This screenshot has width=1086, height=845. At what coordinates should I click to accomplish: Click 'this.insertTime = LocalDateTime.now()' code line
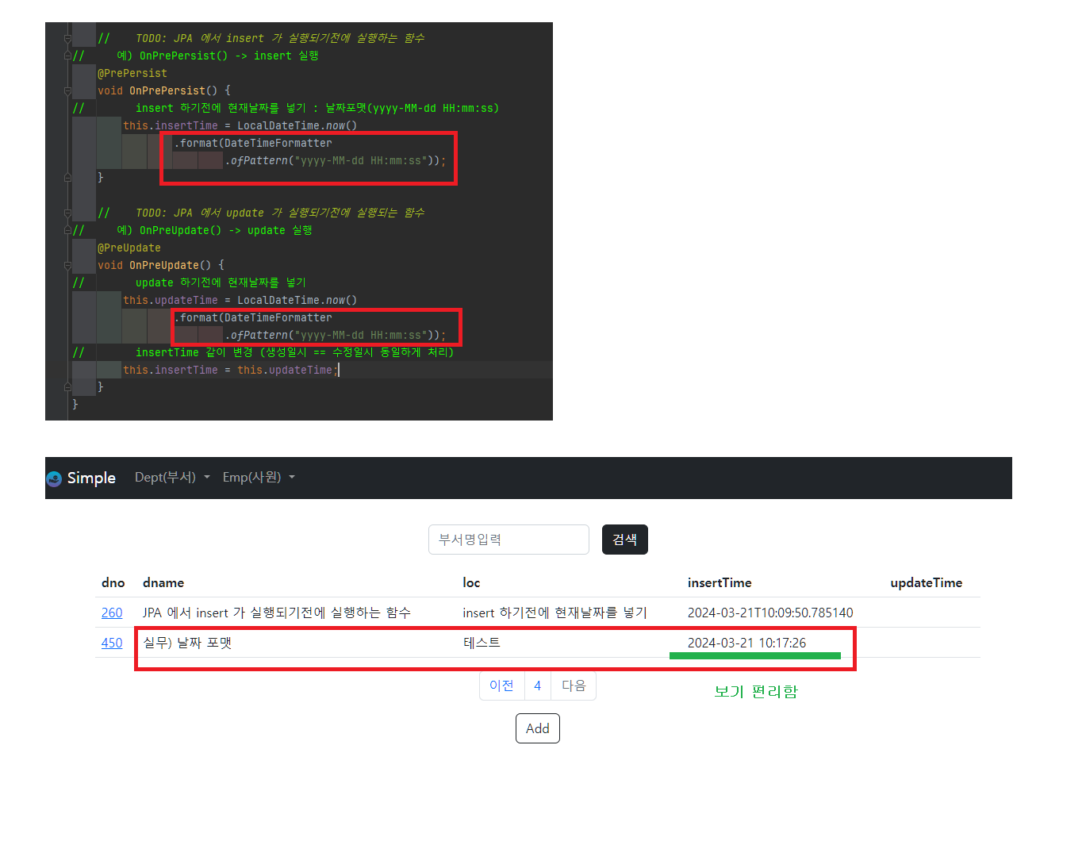coord(240,125)
